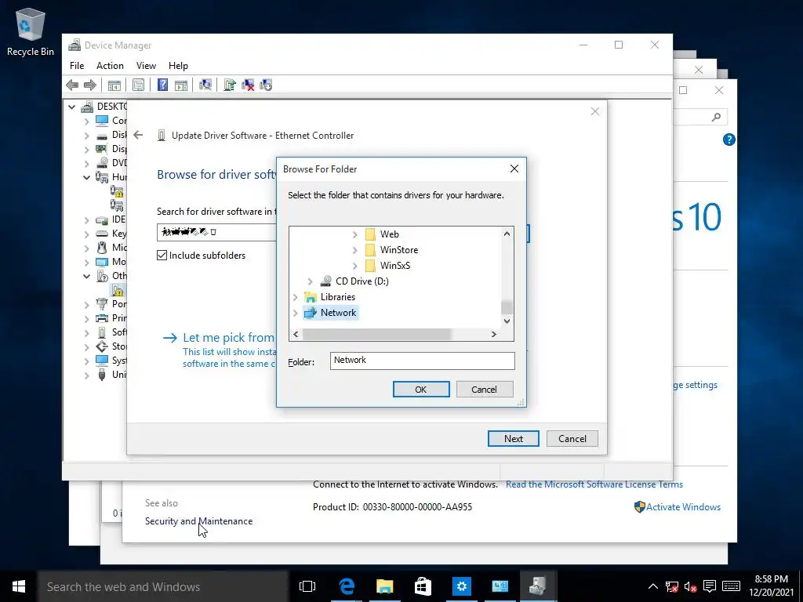This screenshot has height=602, width=803.
Task: Open the Store from the taskbar
Action: click(x=423, y=586)
